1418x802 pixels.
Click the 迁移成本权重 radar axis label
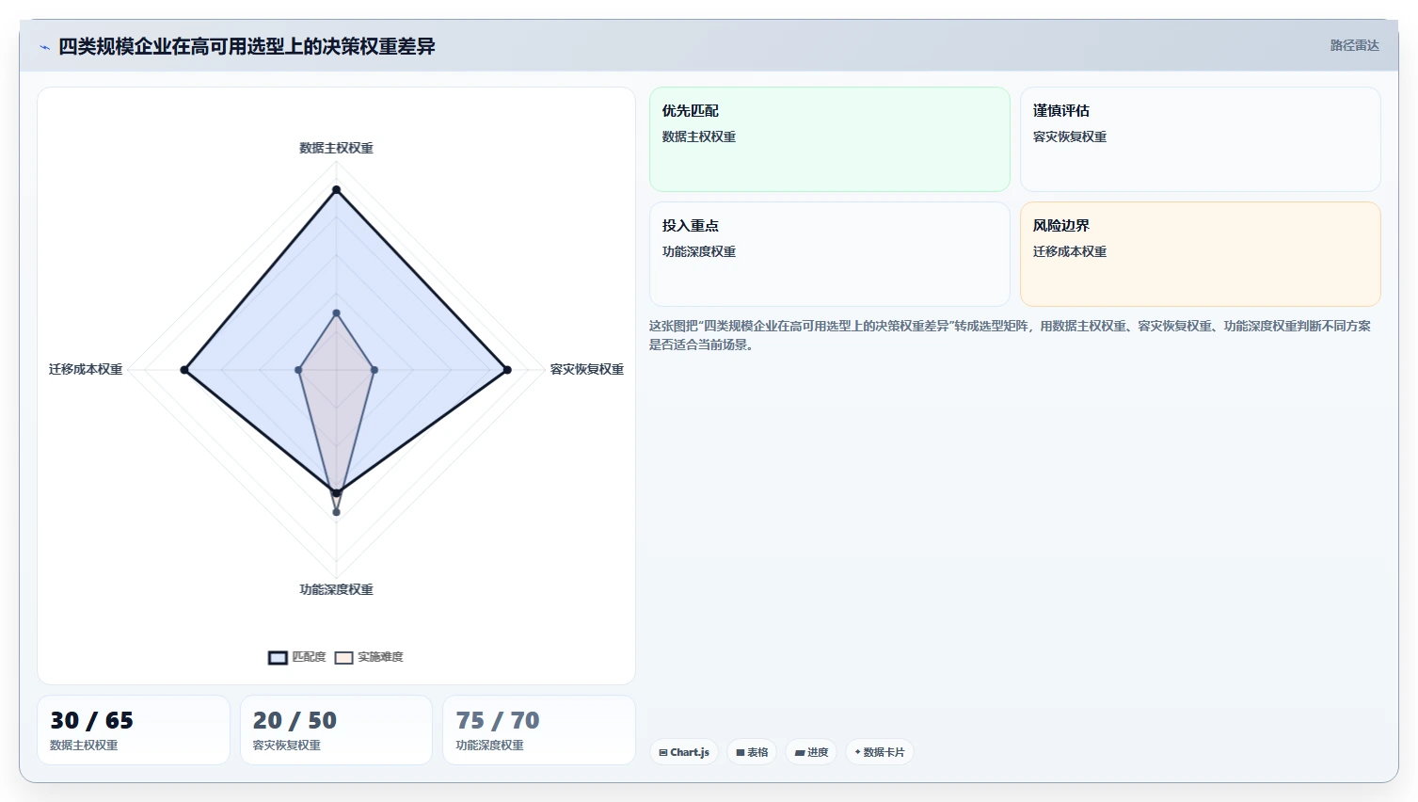86,369
